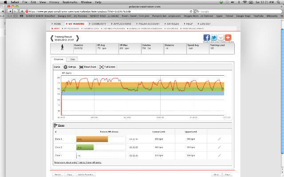Screen dimensions: 284x177
Task: Edit Zone 3 limits pencil icon
Action: 219,139
